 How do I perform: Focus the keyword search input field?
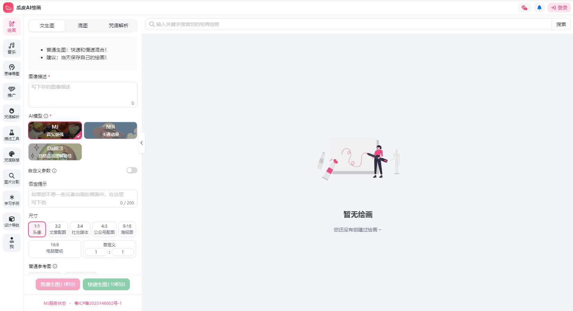tap(349, 24)
